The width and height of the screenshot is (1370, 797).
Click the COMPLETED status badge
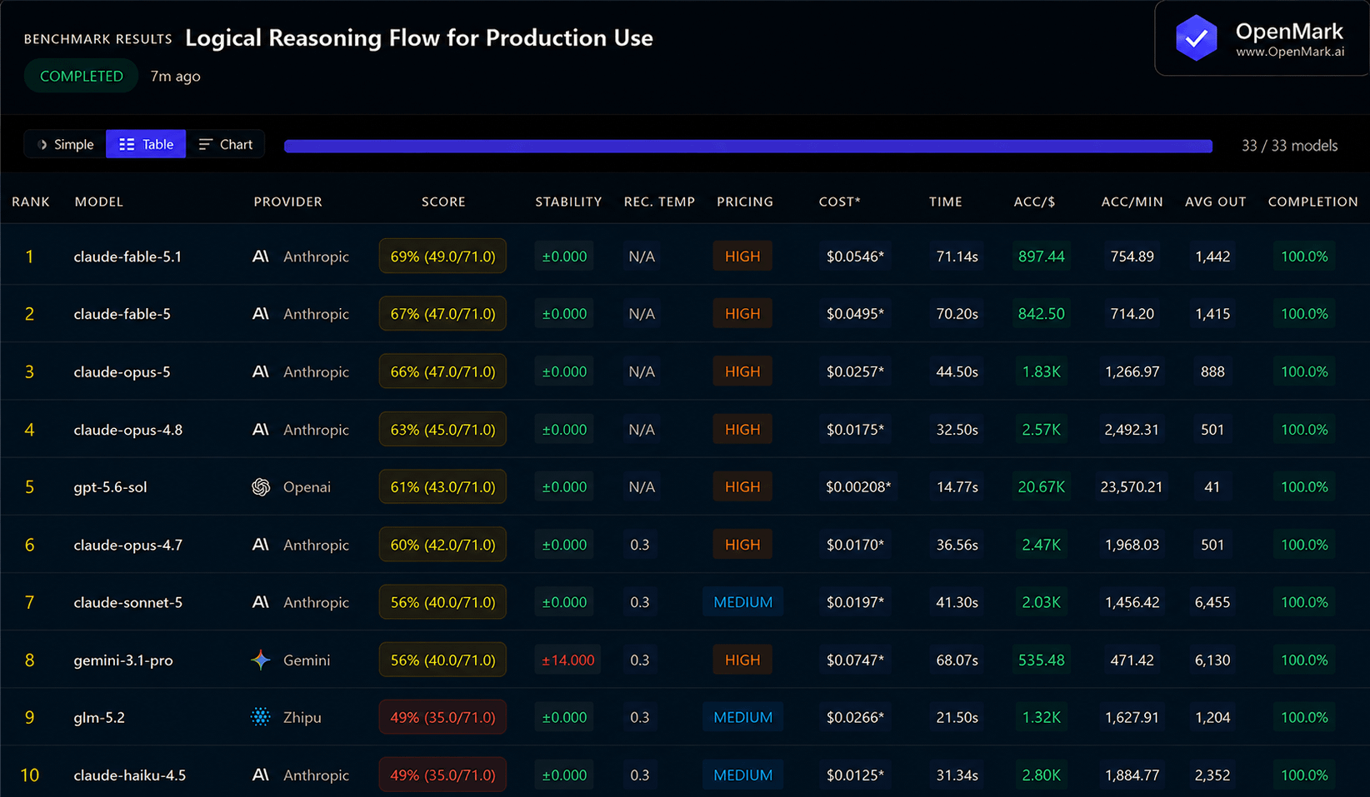point(82,76)
